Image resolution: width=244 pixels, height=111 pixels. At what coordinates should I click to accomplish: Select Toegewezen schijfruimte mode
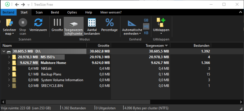pyautogui.click(x=74, y=26)
